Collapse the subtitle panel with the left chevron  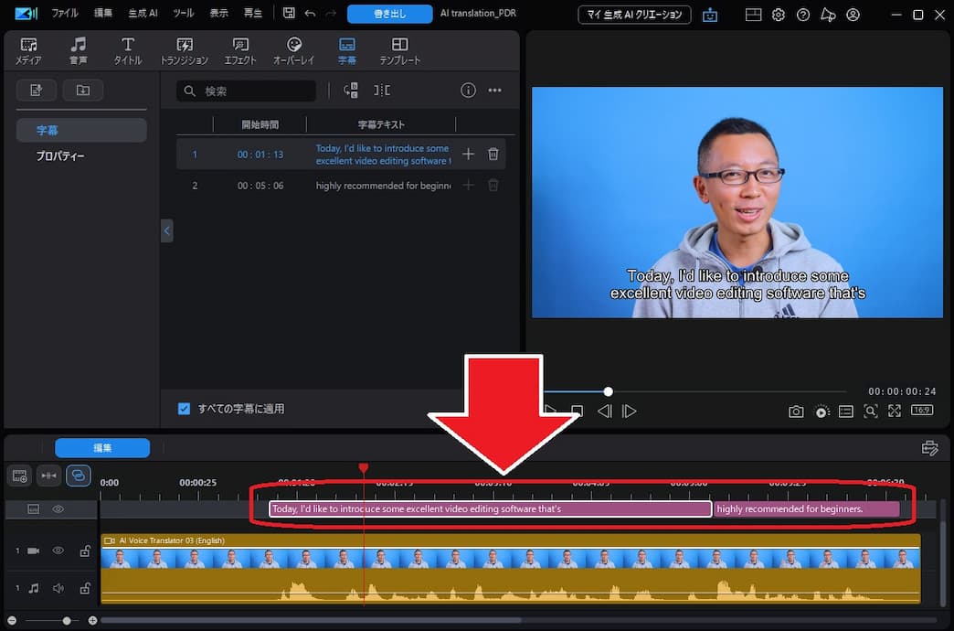(167, 230)
